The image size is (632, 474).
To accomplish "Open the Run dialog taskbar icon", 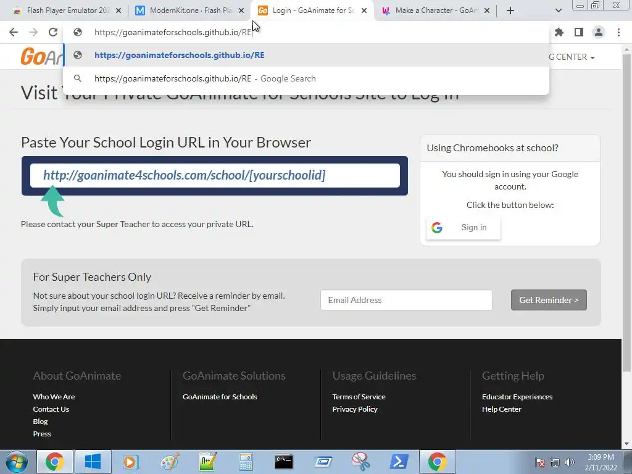I will (x=323, y=462).
